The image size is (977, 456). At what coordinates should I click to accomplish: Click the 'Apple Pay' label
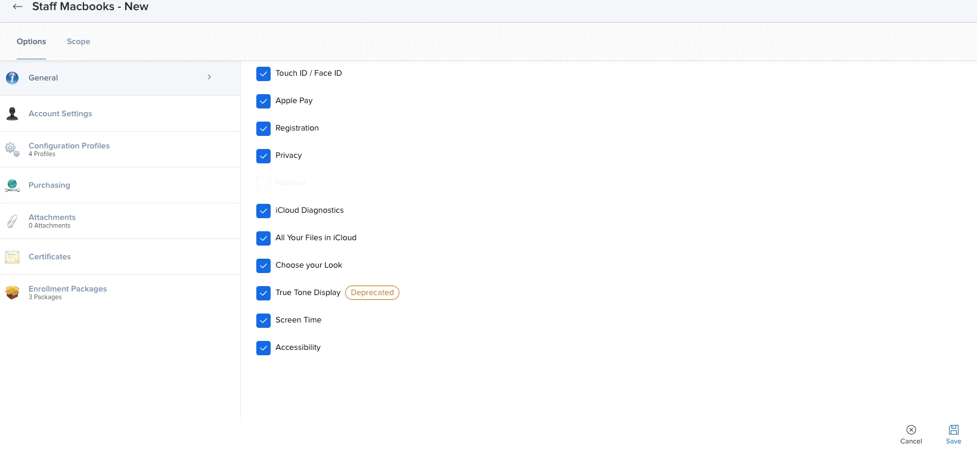click(x=294, y=101)
